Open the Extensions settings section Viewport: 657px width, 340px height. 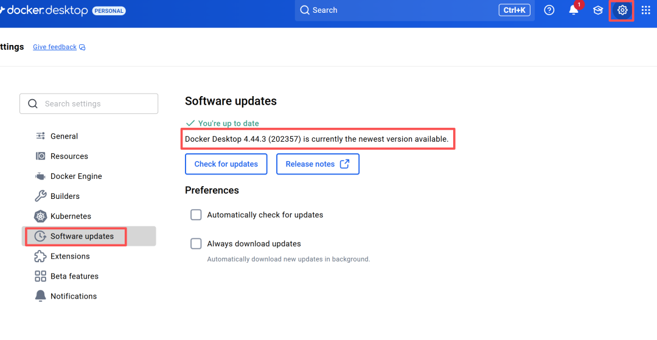[x=89, y=256]
